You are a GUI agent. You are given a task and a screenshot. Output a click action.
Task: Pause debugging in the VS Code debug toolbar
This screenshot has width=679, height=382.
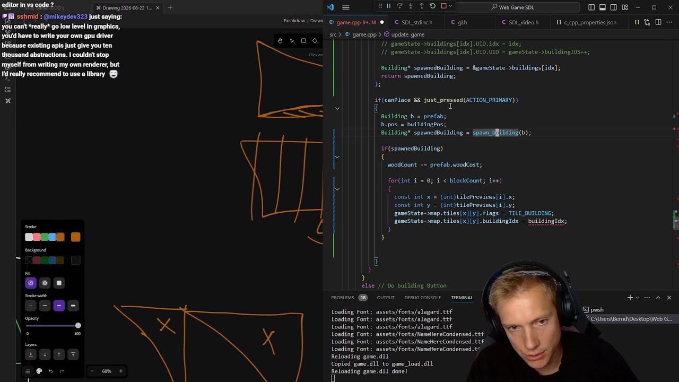click(388, 6)
